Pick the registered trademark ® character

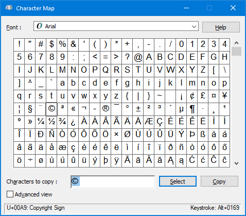tap(106, 109)
